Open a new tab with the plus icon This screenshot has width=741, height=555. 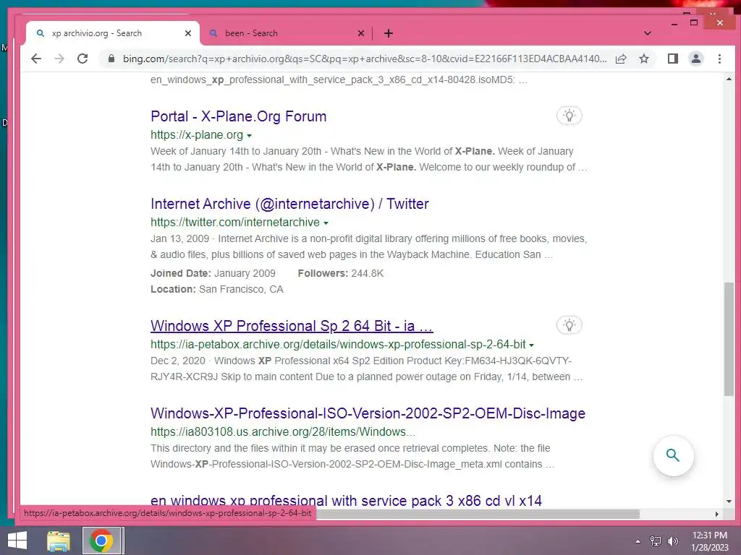click(389, 33)
